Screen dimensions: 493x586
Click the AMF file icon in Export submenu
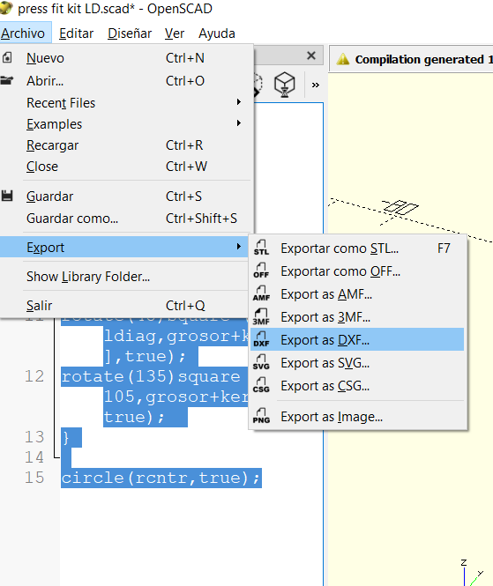[x=261, y=293]
